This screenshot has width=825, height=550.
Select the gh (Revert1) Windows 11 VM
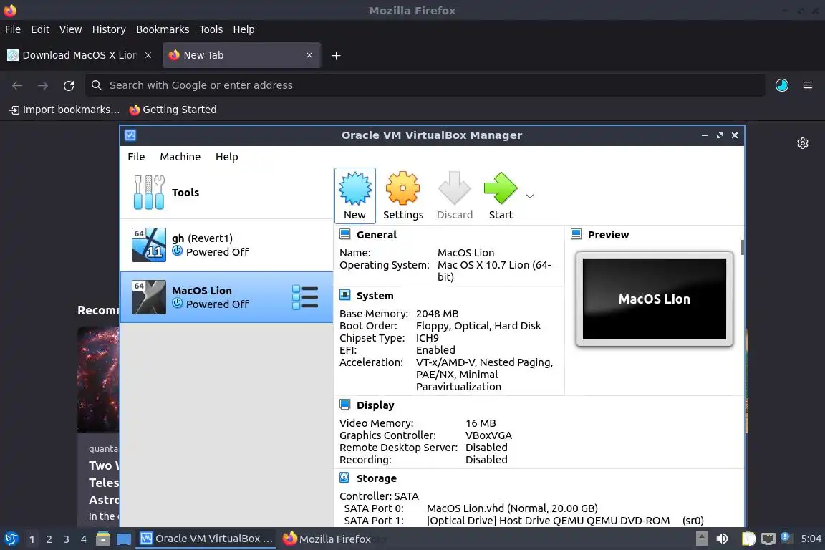coord(227,245)
